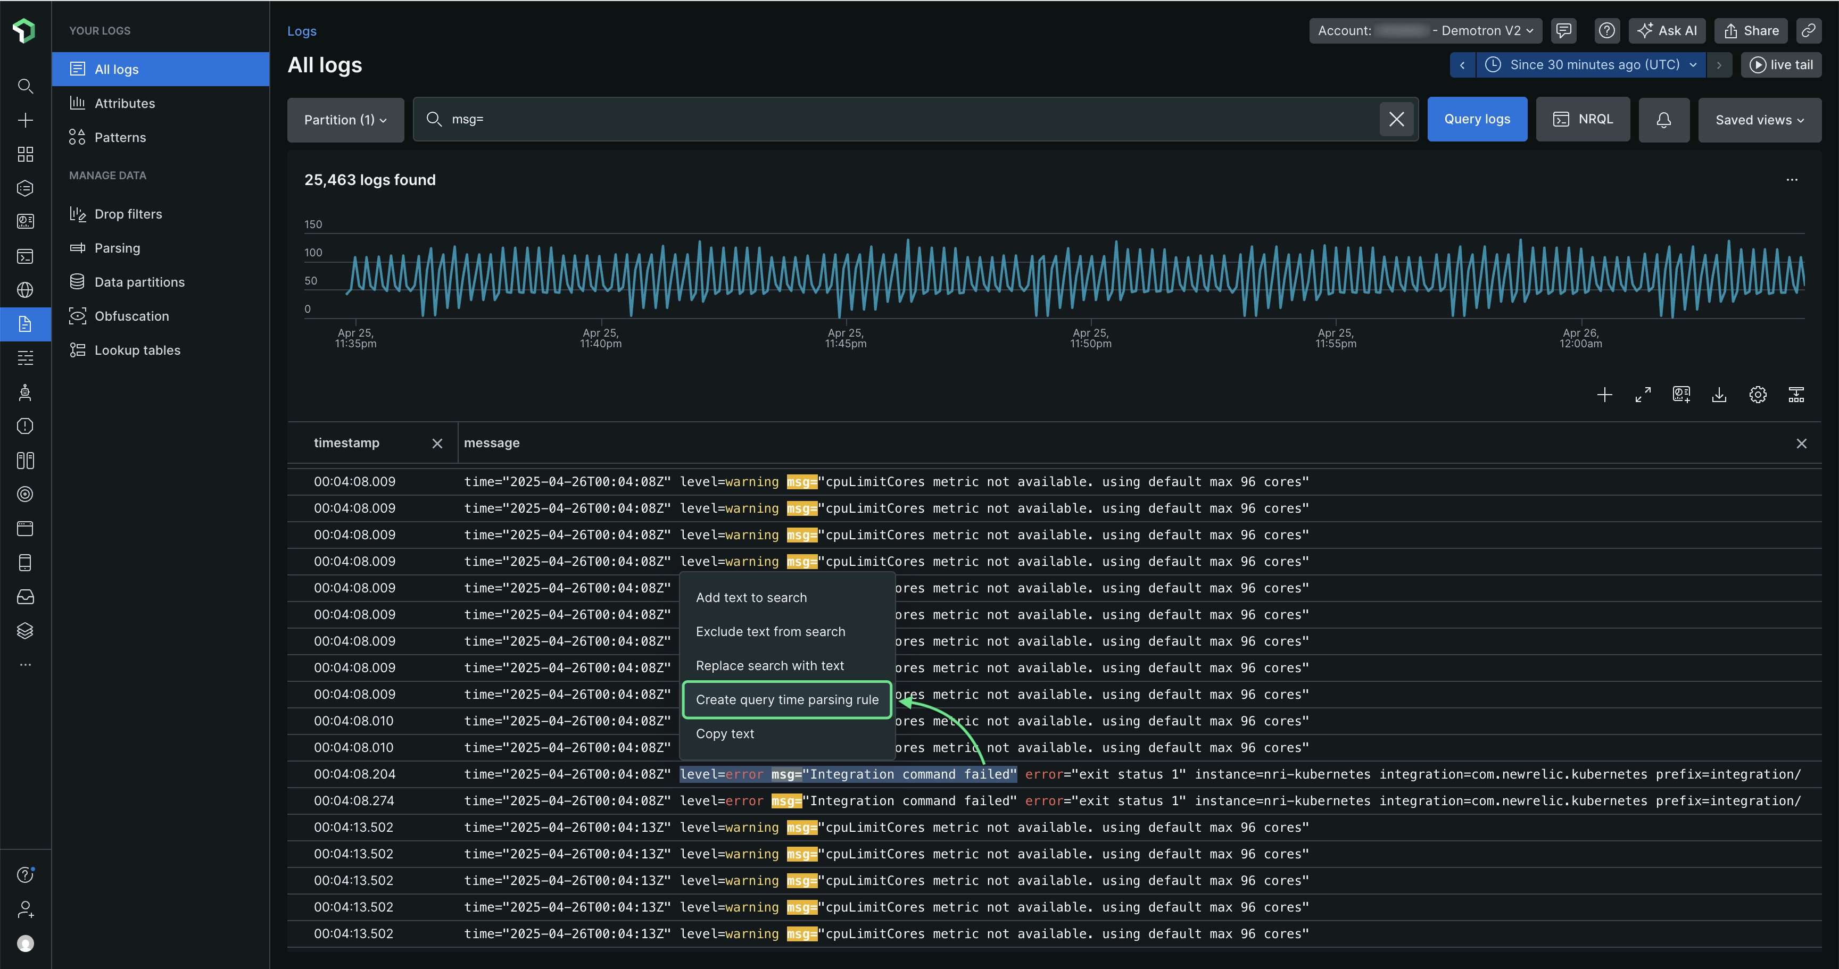
Task: Start live tail playback
Action: (1781, 65)
